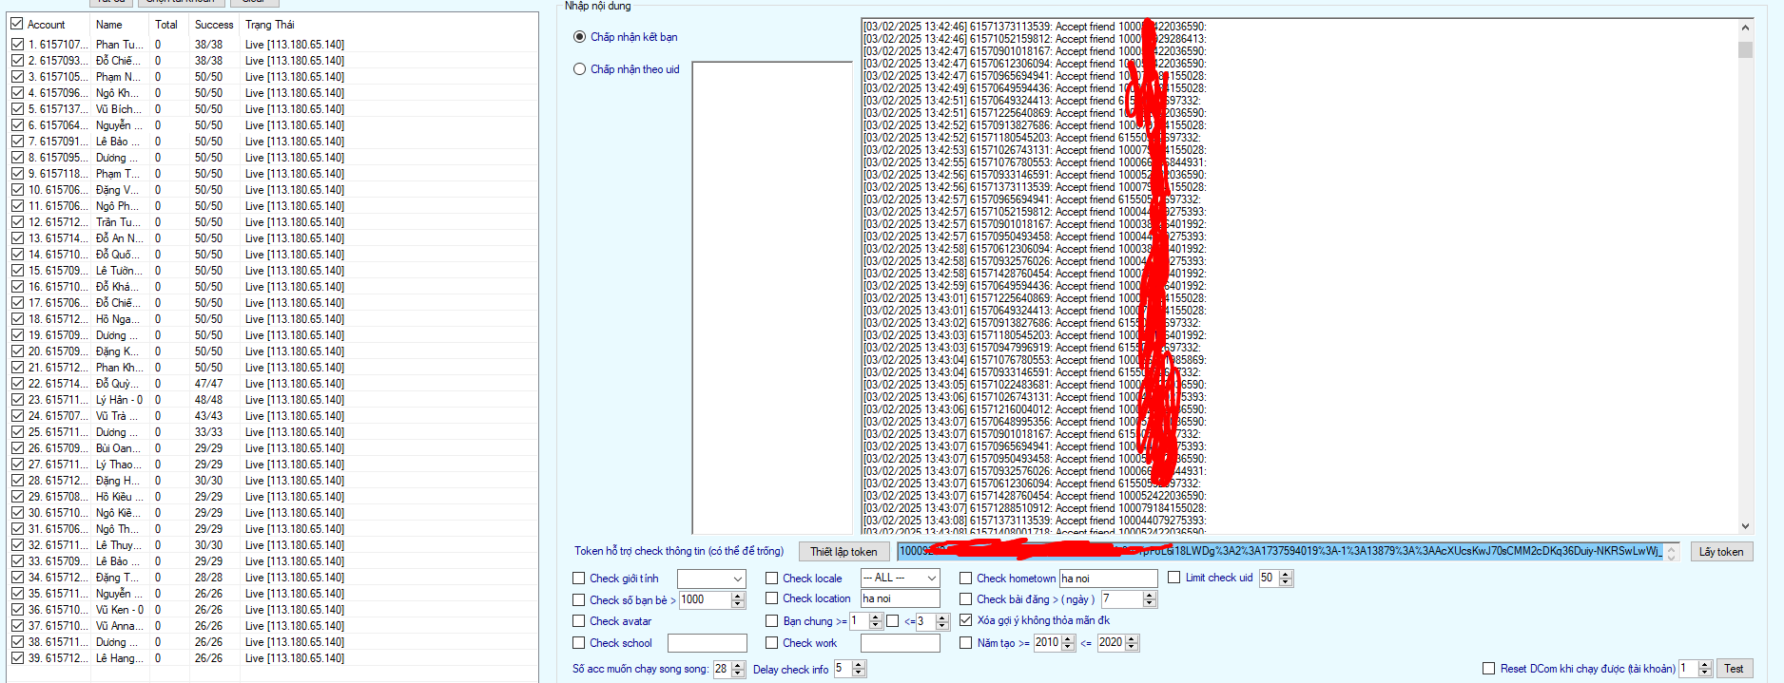Image resolution: width=1784 pixels, height=683 pixels.
Task: Sort the list by 'Success' column header
Action: coord(213,25)
